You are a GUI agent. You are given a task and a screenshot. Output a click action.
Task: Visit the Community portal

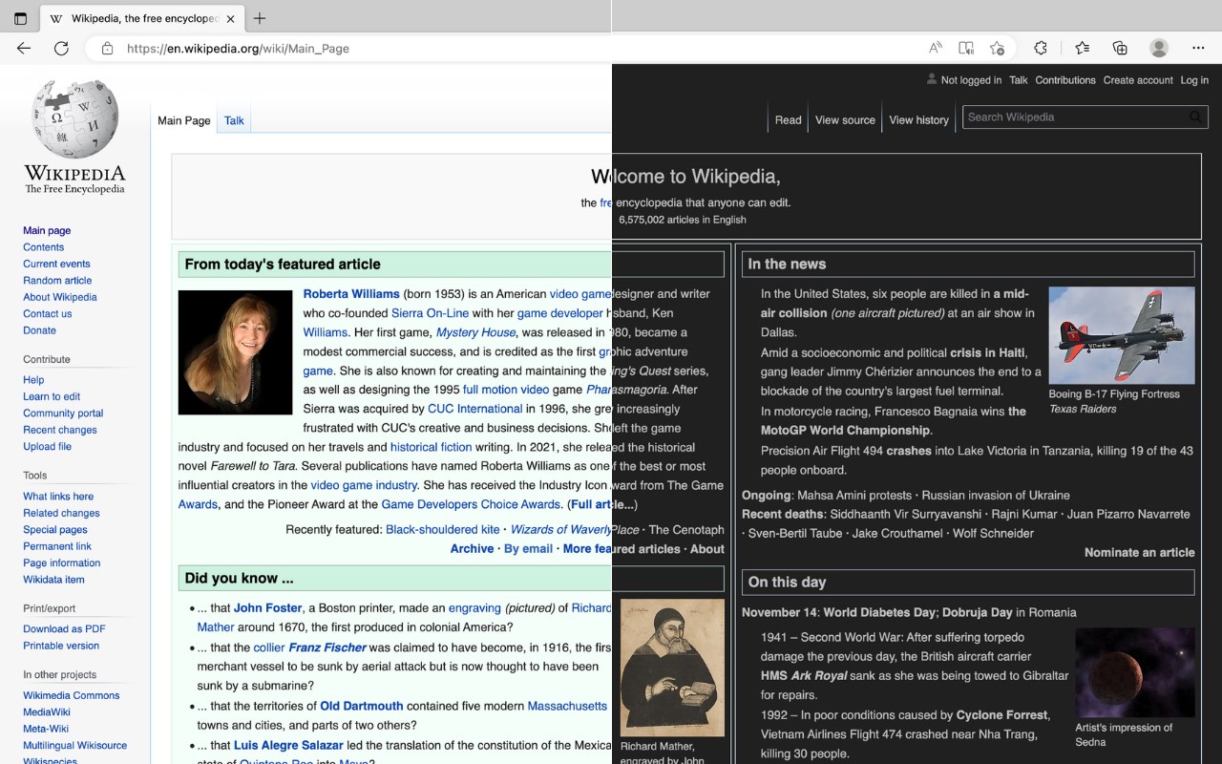point(63,414)
